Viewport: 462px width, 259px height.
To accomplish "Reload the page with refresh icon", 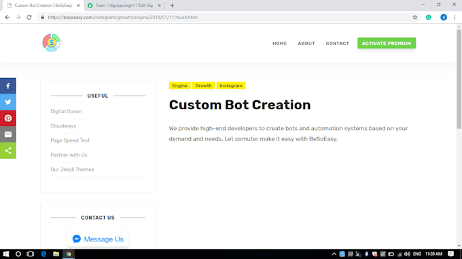I will (x=29, y=18).
